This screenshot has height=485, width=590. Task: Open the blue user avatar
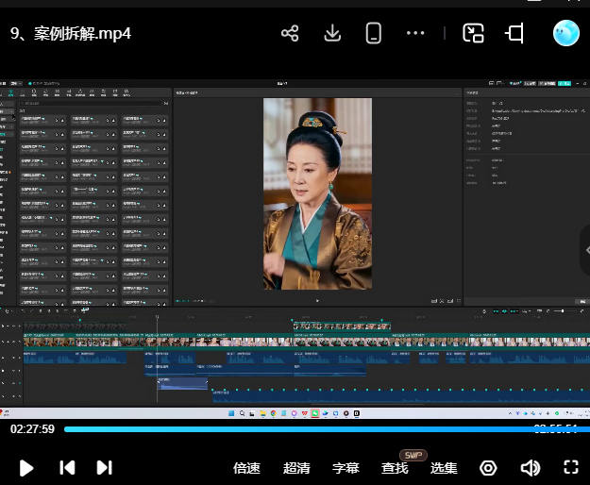565,33
